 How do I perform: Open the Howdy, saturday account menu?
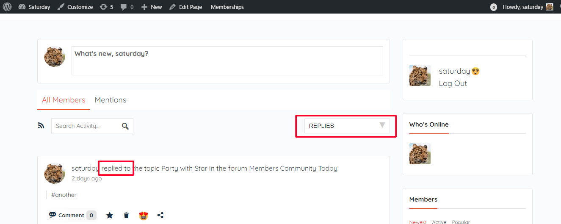[x=527, y=7]
